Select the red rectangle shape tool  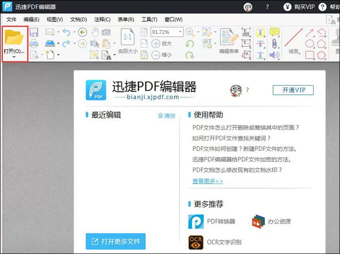tap(310, 55)
